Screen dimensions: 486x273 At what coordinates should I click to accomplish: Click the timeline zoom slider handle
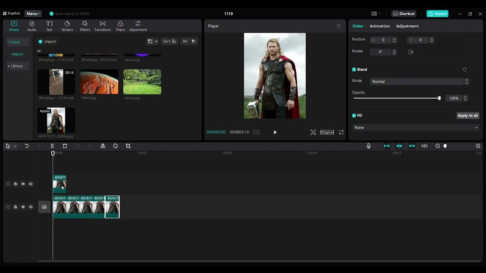[x=445, y=146]
